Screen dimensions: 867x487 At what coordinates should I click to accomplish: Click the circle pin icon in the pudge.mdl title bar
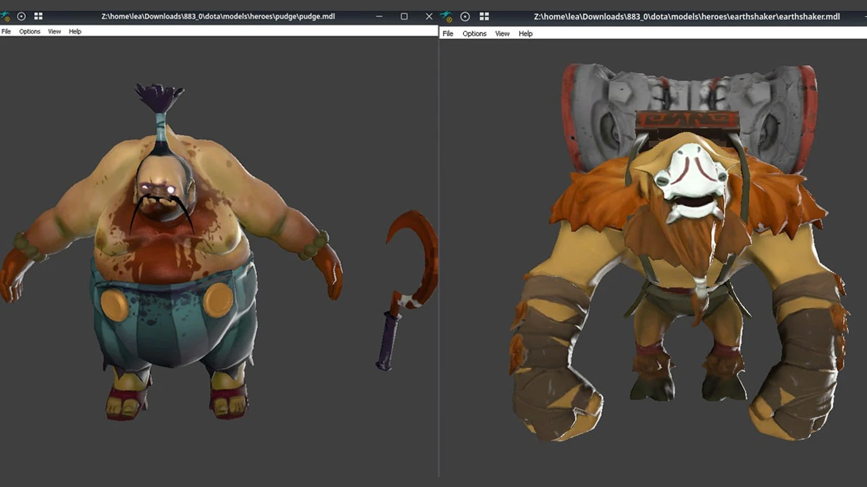(x=21, y=16)
